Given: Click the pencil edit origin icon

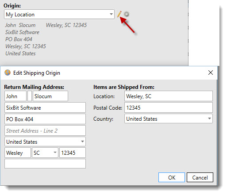Looking at the screenshot, I should (x=119, y=14).
